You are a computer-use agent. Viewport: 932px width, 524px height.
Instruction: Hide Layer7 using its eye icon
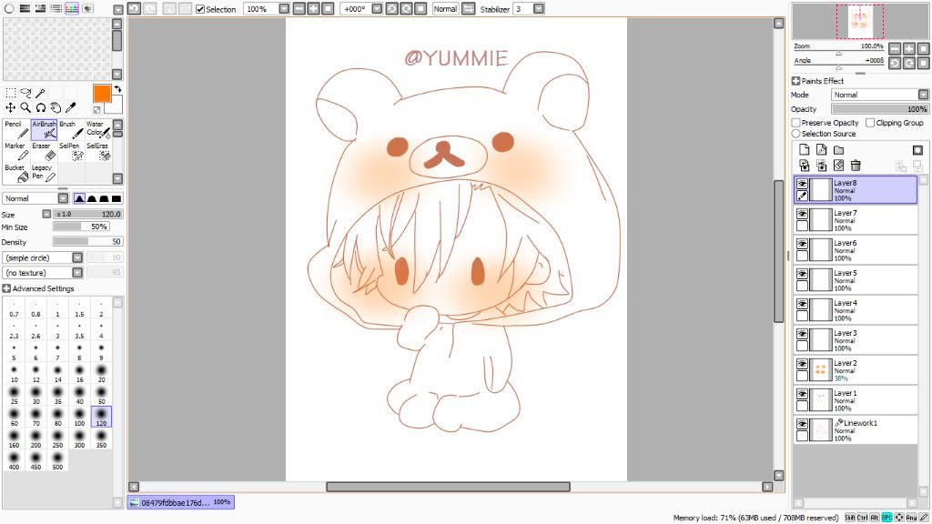click(802, 214)
